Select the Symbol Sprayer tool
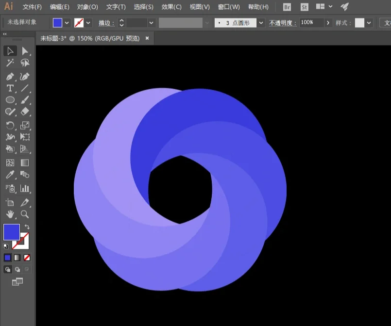Screen dimensions: 391x326 [10, 189]
